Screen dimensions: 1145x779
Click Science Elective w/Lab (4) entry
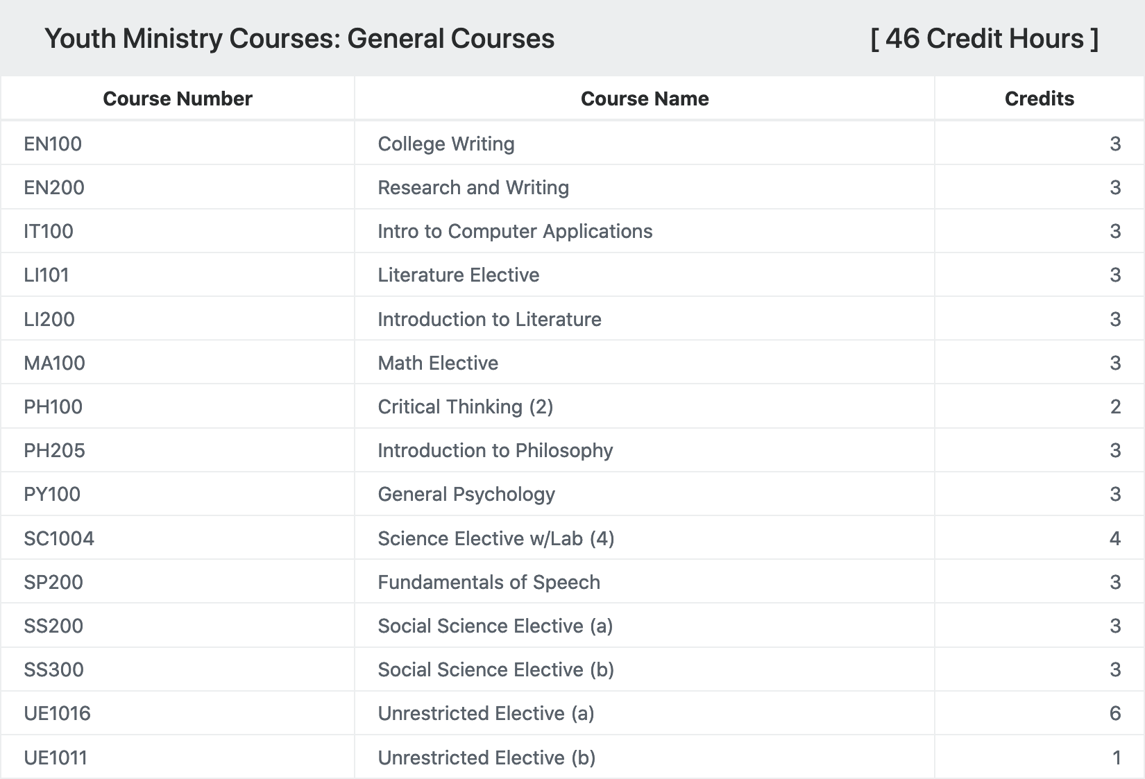click(x=496, y=538)
